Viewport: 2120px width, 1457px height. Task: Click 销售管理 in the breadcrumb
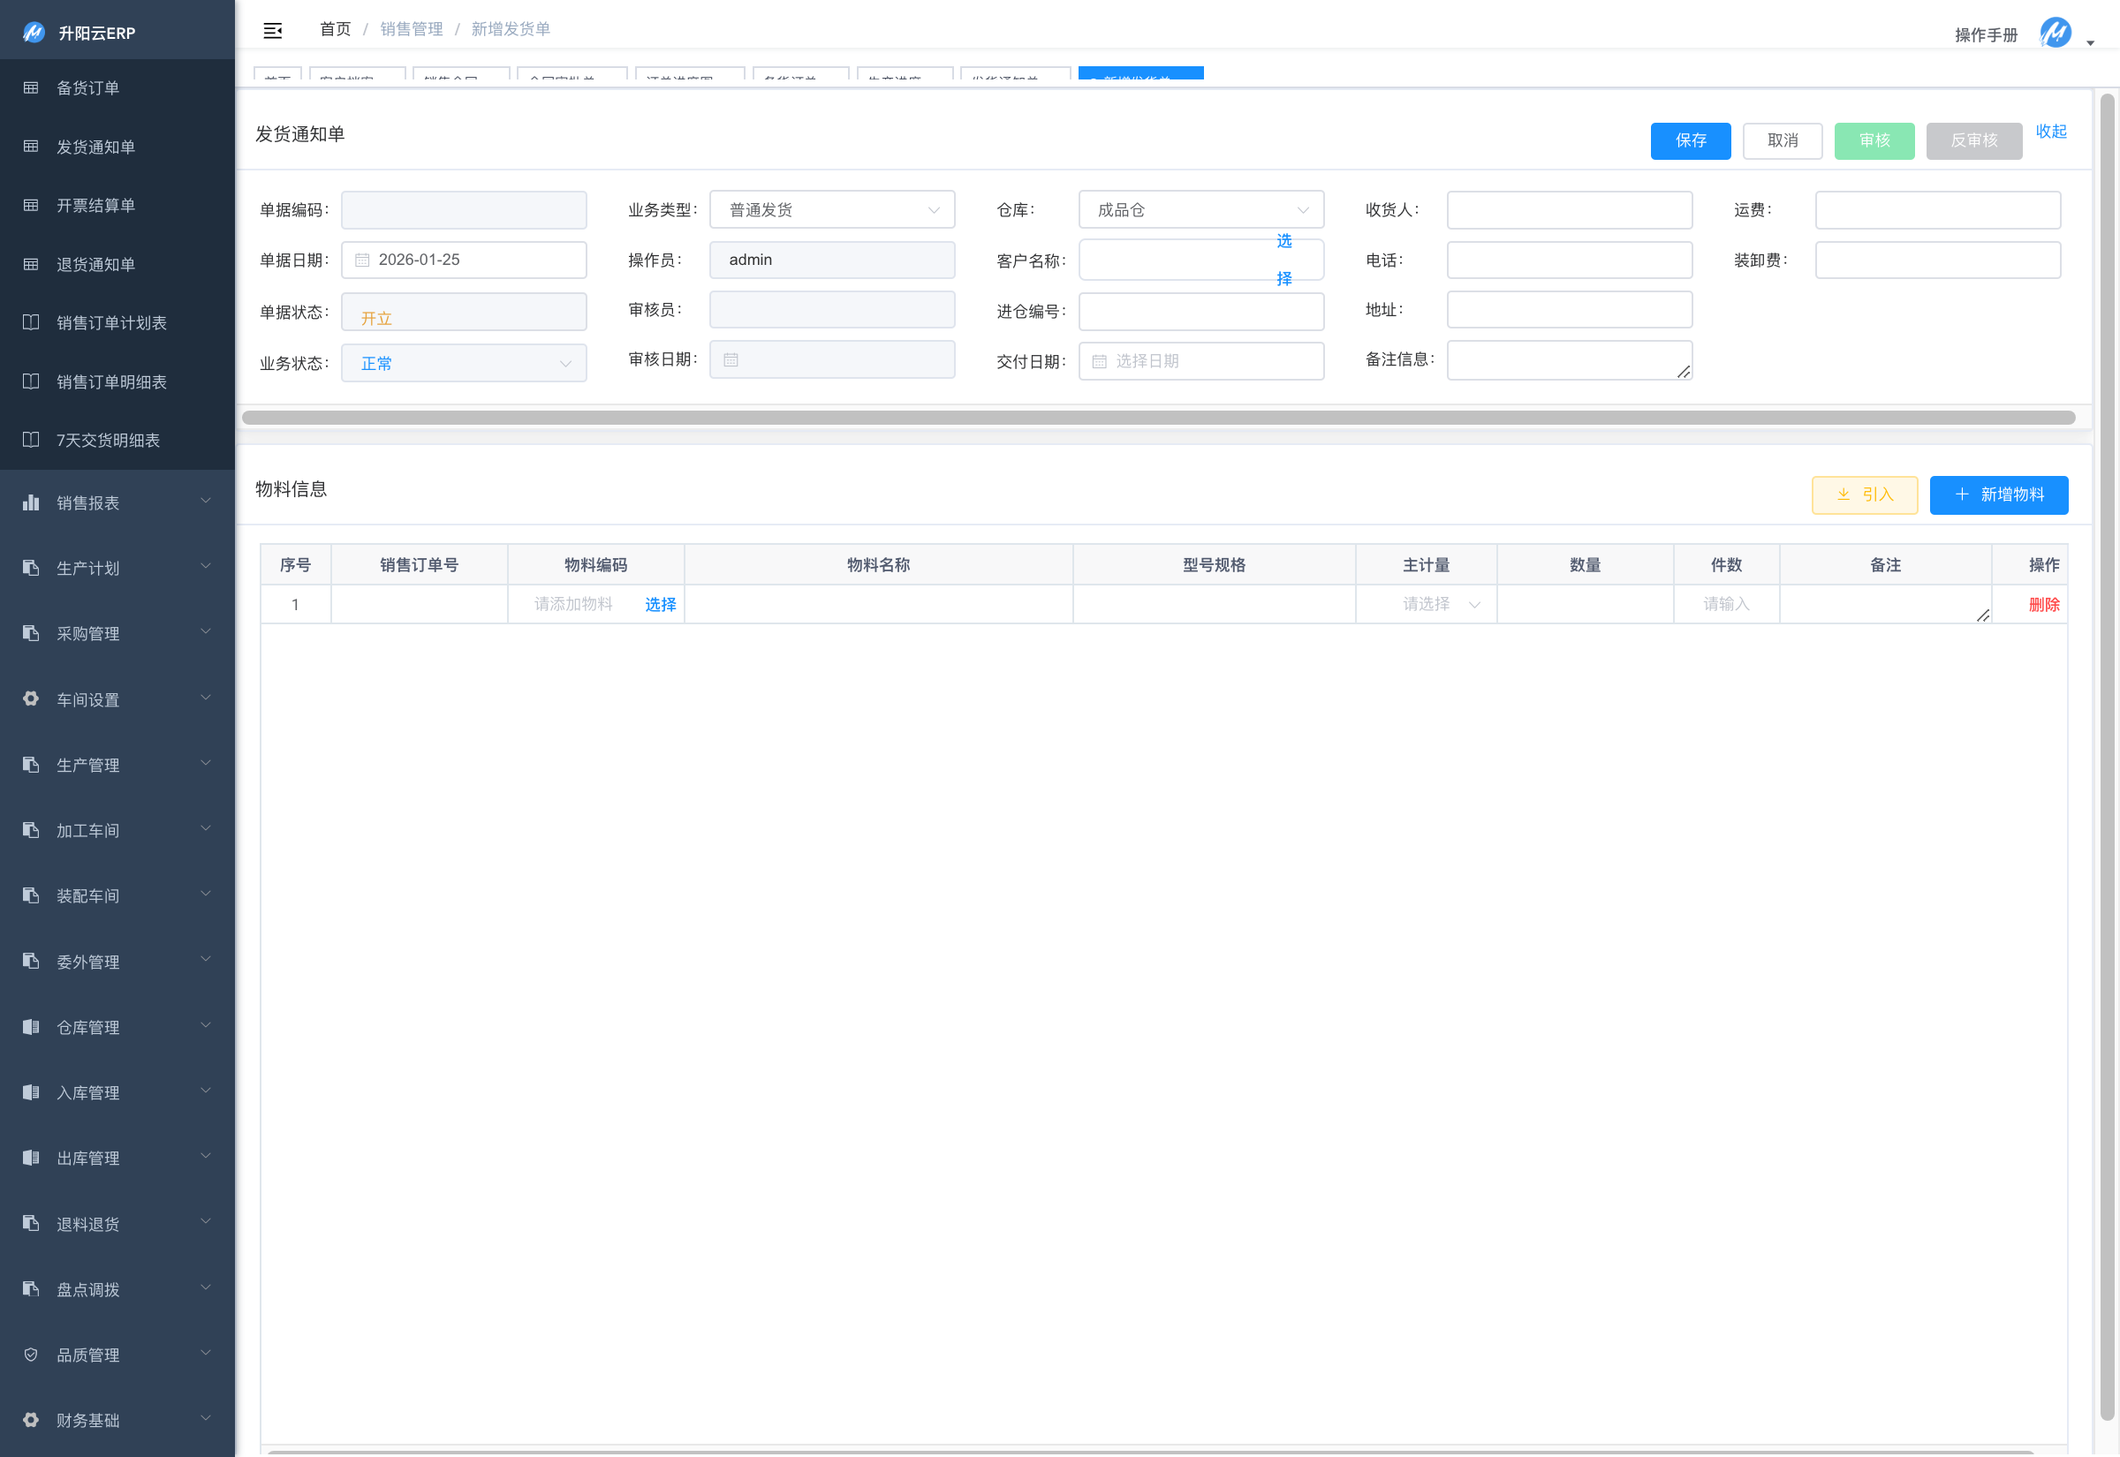[412, 29]
